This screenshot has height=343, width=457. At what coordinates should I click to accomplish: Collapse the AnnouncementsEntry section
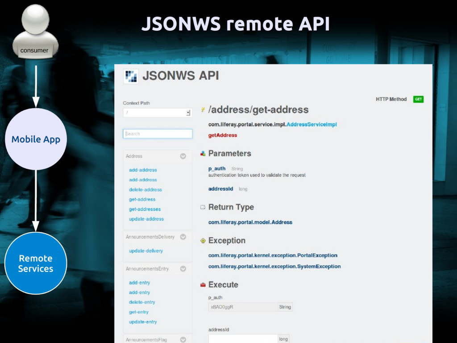(183, 269)
